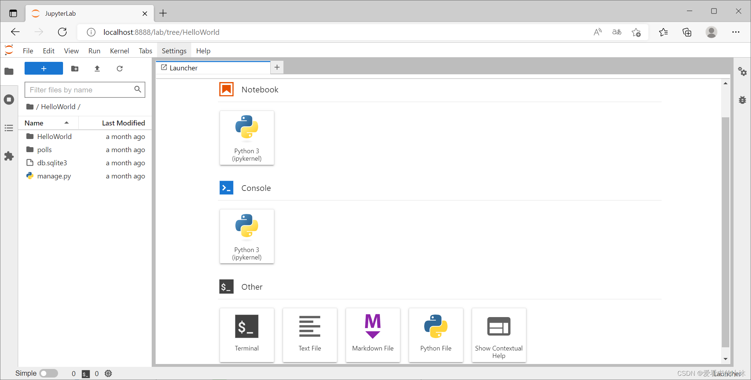
Task: Open the Help menu
Action: click(x=203, y=51)
